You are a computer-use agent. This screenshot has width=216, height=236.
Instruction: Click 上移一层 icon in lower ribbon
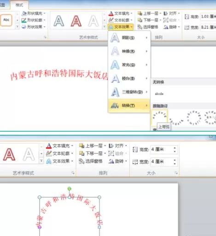pos(82,146)
